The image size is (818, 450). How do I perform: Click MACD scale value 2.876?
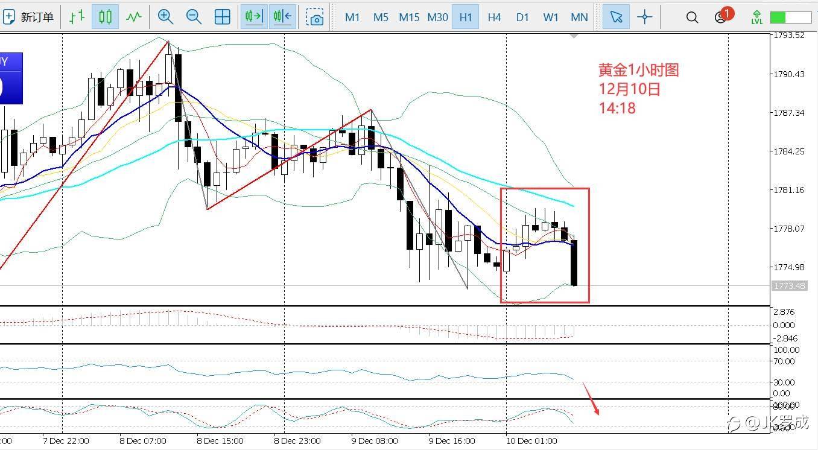tap(784, 312)
